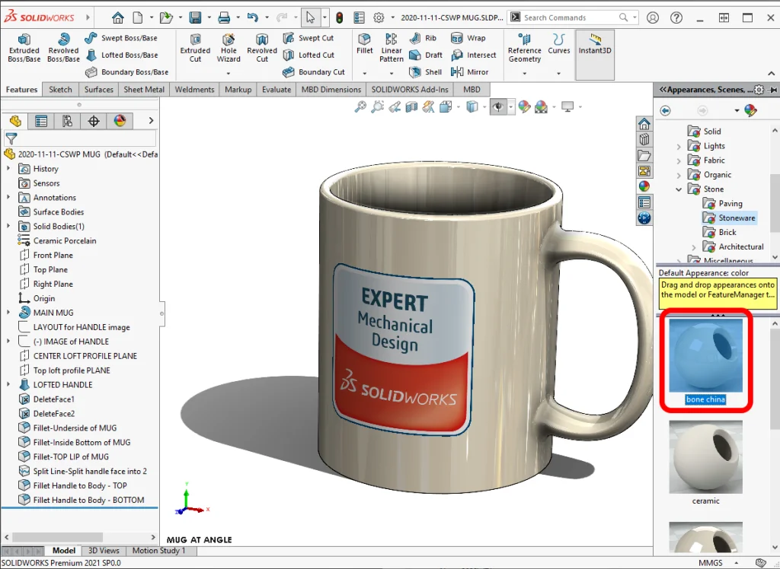
Task: Select the Revolved Cut tool
Action: tap(262, 48)
